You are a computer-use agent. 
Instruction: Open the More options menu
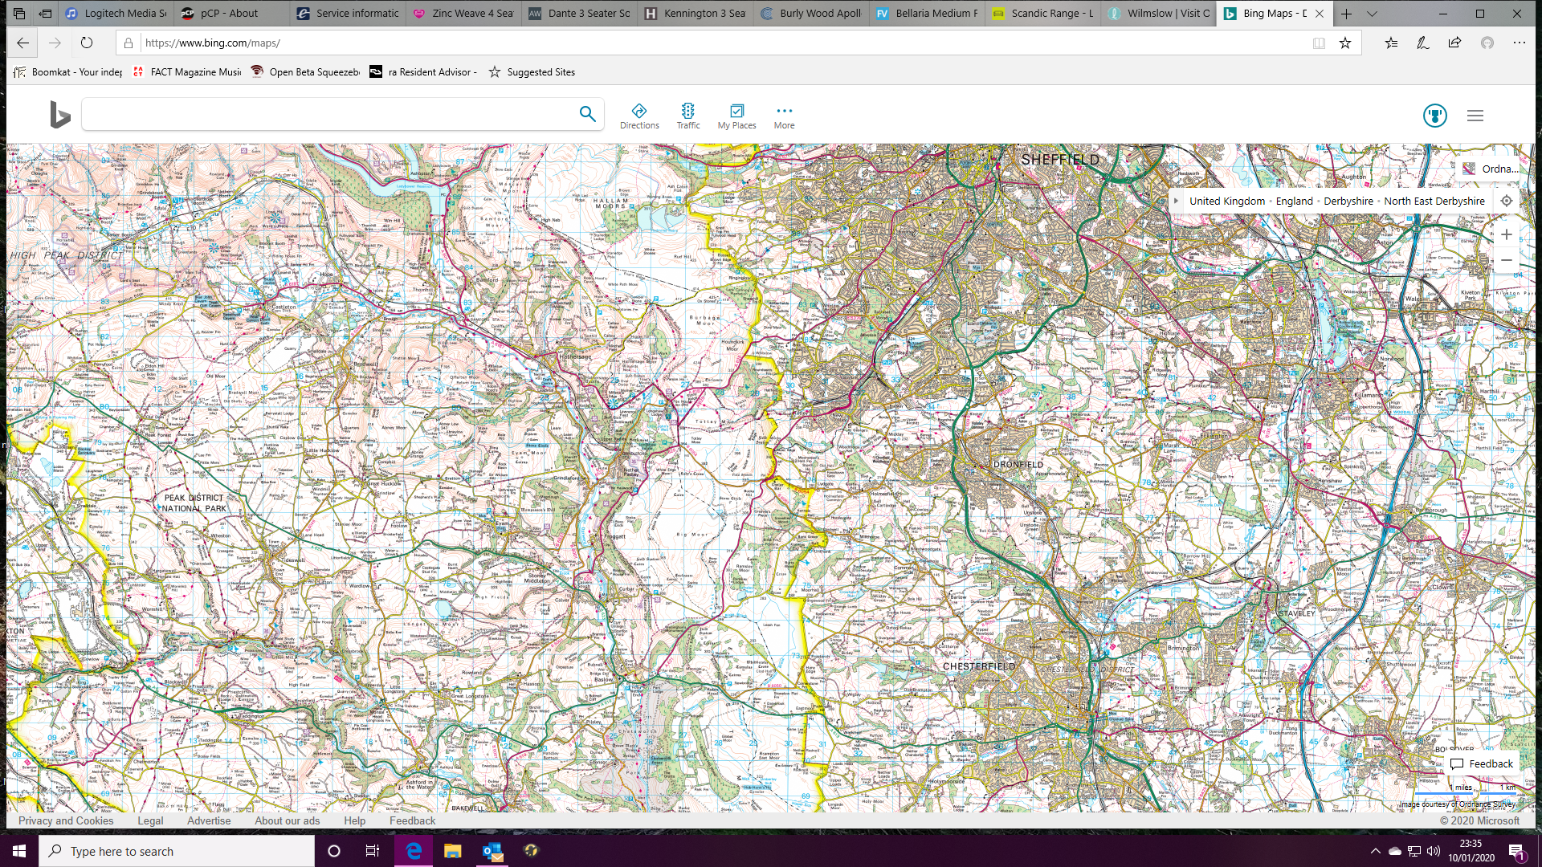(785, 116)
